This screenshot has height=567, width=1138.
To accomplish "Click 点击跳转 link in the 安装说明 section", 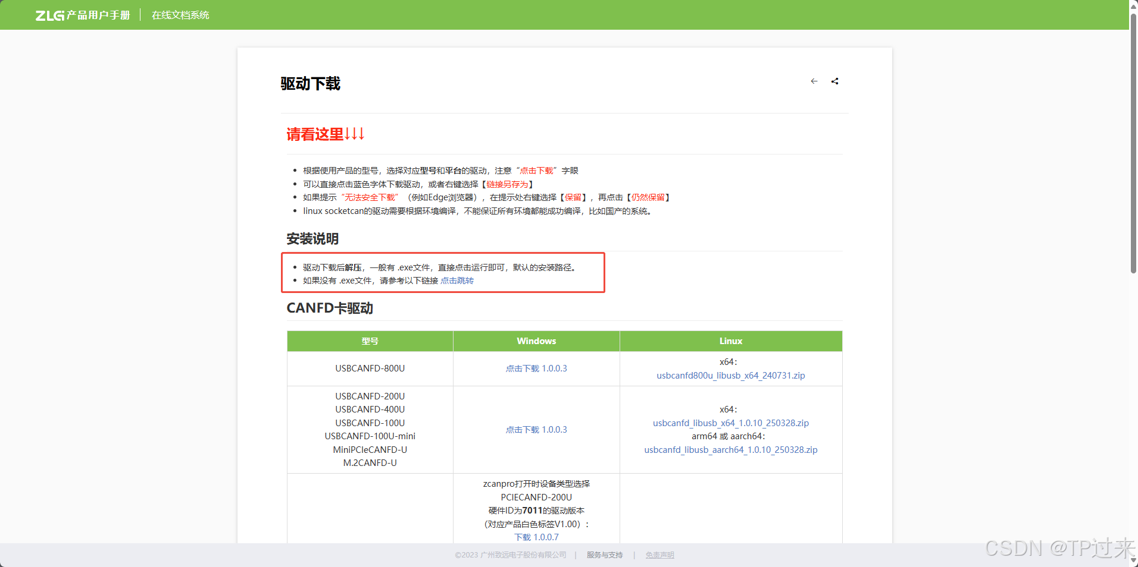I will point(457,280).
